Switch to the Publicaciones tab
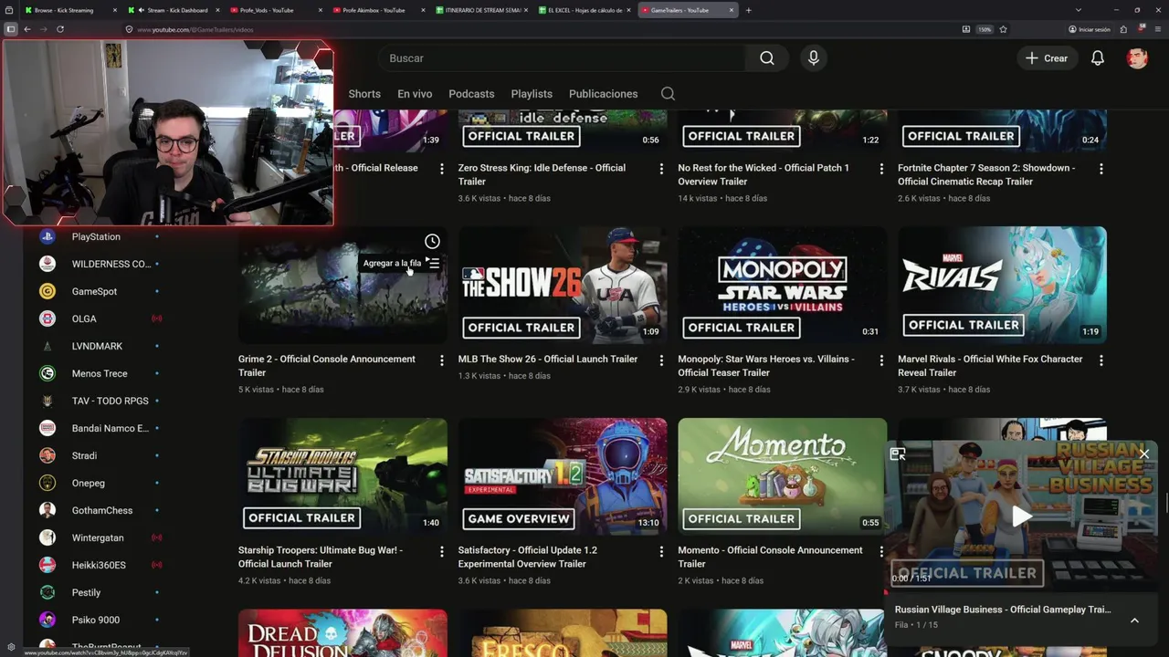 point(604,94)
